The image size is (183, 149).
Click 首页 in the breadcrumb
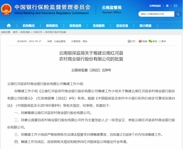[15, 32]
